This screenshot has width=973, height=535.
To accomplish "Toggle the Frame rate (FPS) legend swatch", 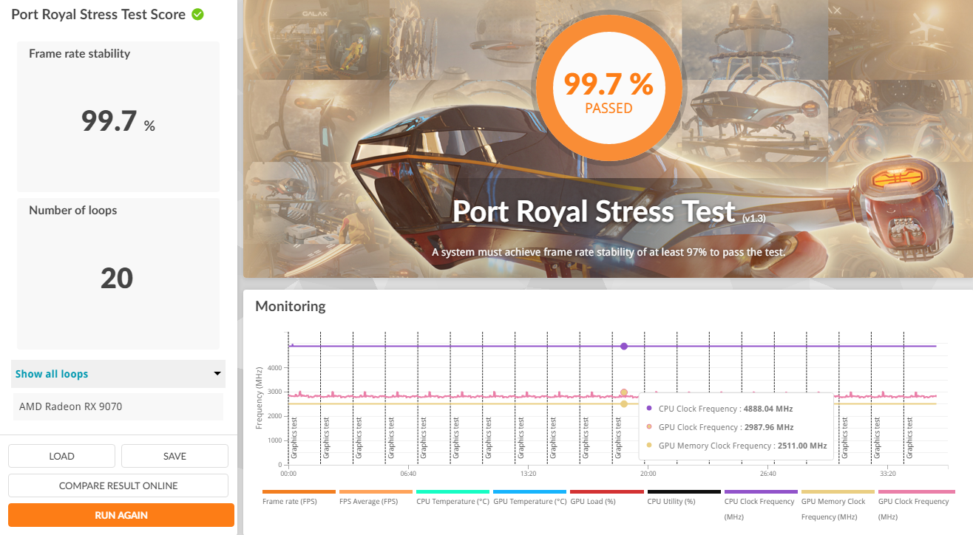I will coord(299,491).
